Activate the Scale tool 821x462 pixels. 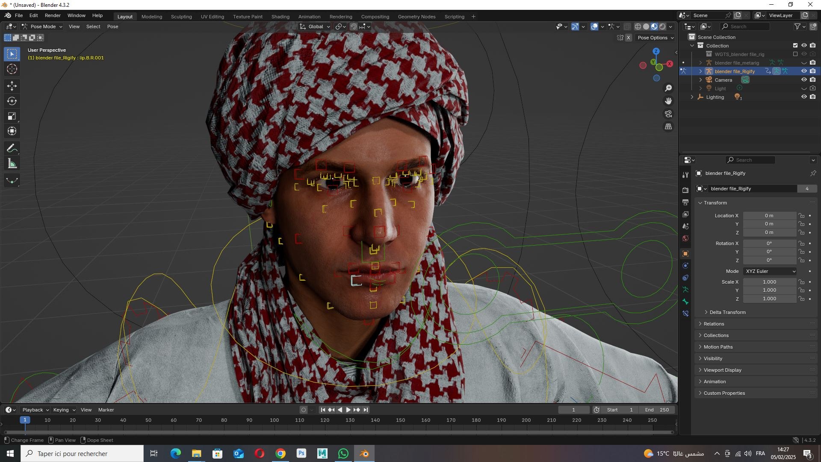[x=12, y=116]
